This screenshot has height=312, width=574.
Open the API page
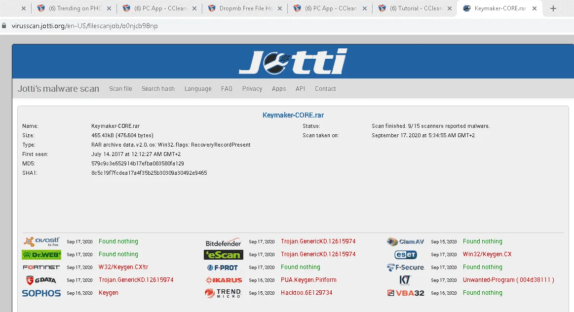tap(300, 89)
